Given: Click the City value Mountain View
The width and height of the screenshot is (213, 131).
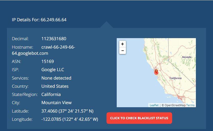Looking at the screenshot, I should (x=56, y=103).
